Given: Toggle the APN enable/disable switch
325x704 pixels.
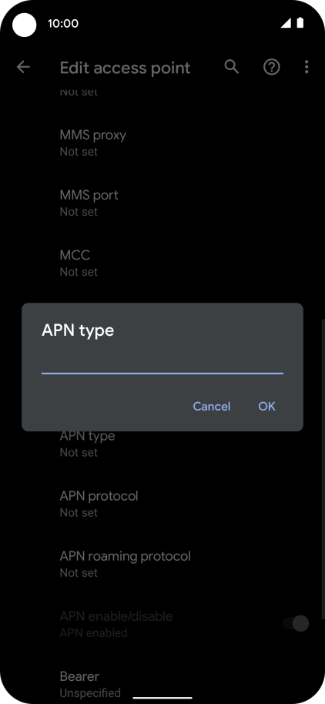Looking at the screenshot, I should point(297,623).
